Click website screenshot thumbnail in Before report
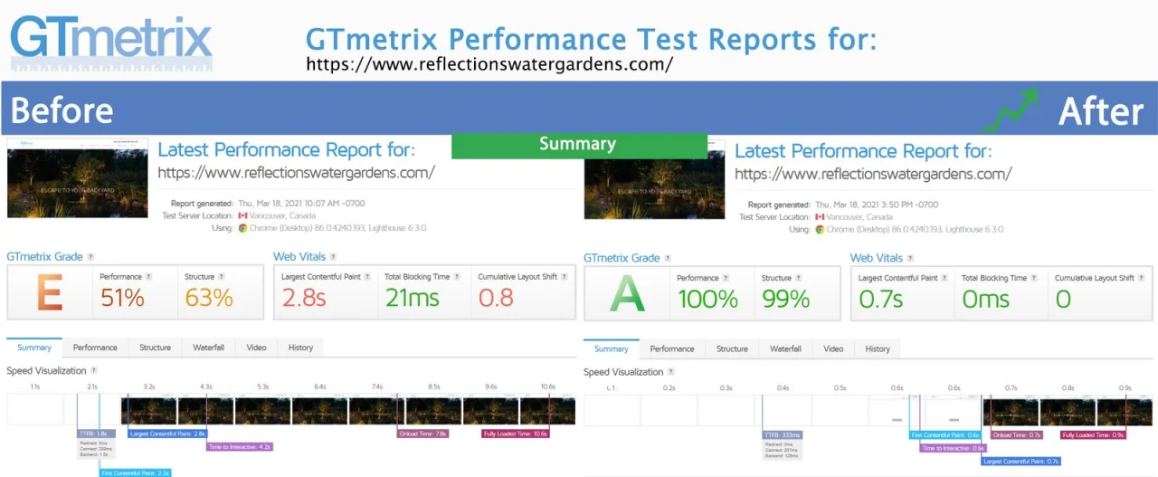 click(78, 178)
